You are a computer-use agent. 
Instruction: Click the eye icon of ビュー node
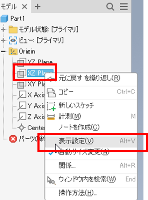13,40
